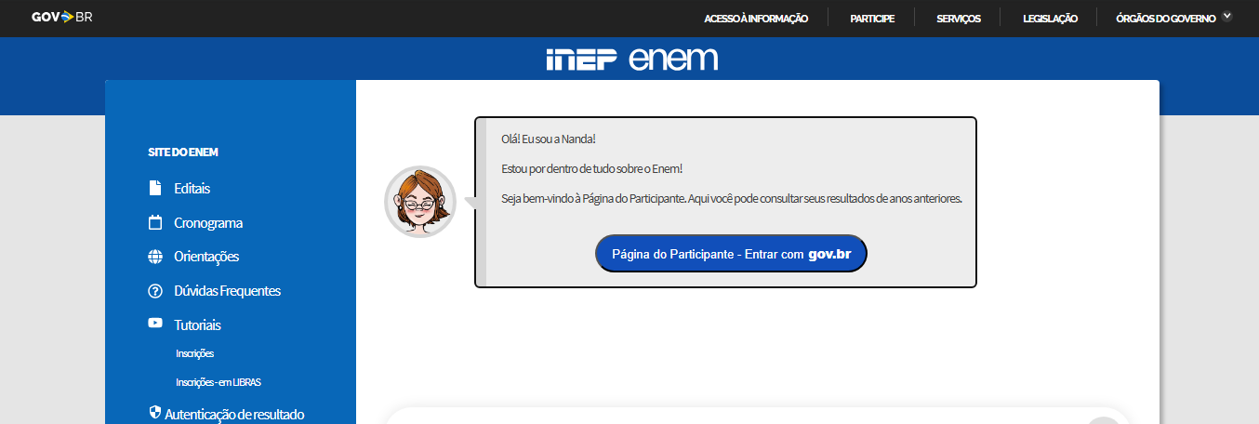
Task: Click the question mark icon for Dúvidas Frequentes
Action: (154, 291)
